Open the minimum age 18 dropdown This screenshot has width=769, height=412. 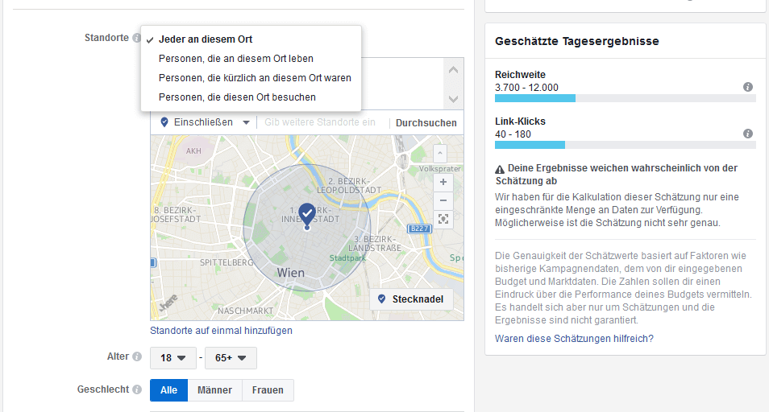pos(173,357)
